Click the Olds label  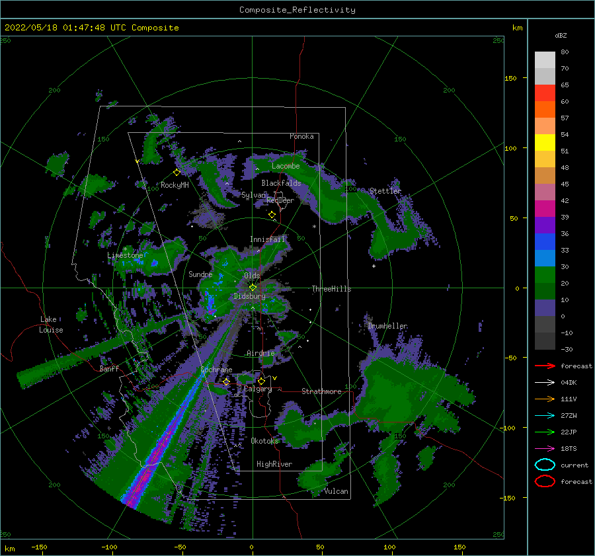pos(252,276)
